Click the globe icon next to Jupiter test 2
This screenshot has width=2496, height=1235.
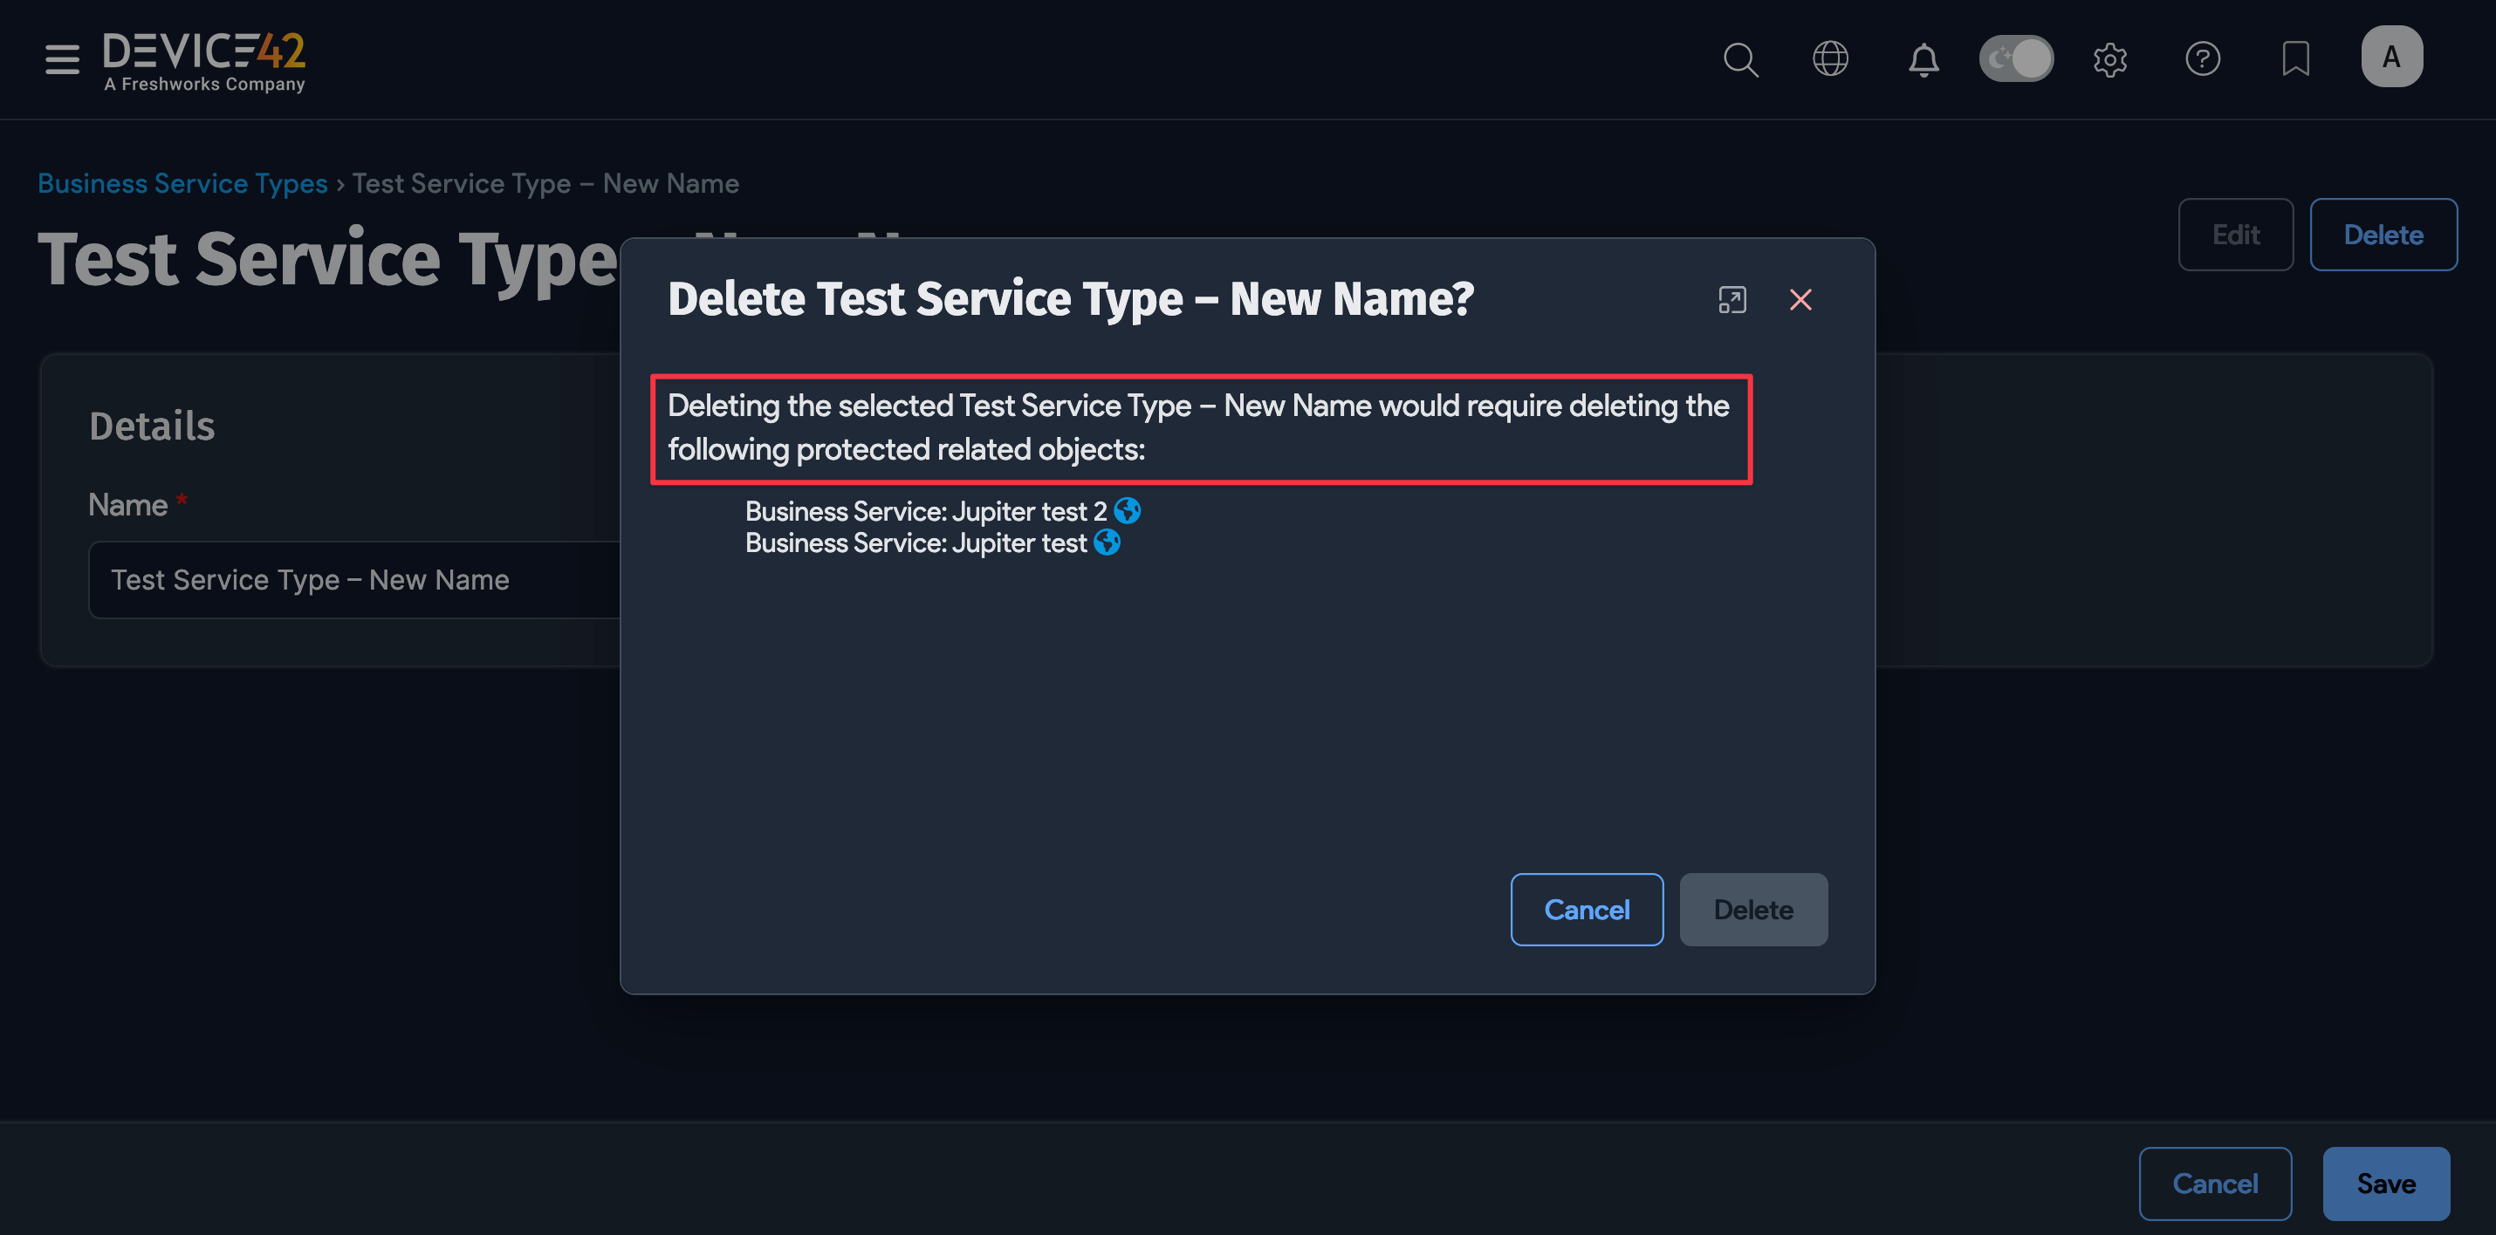(x=1127, y=511)
